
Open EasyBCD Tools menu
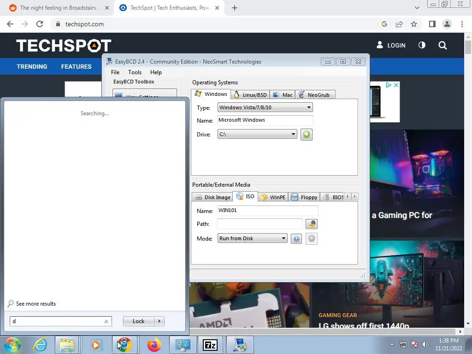pyautogui.click(x=135, y=72)
